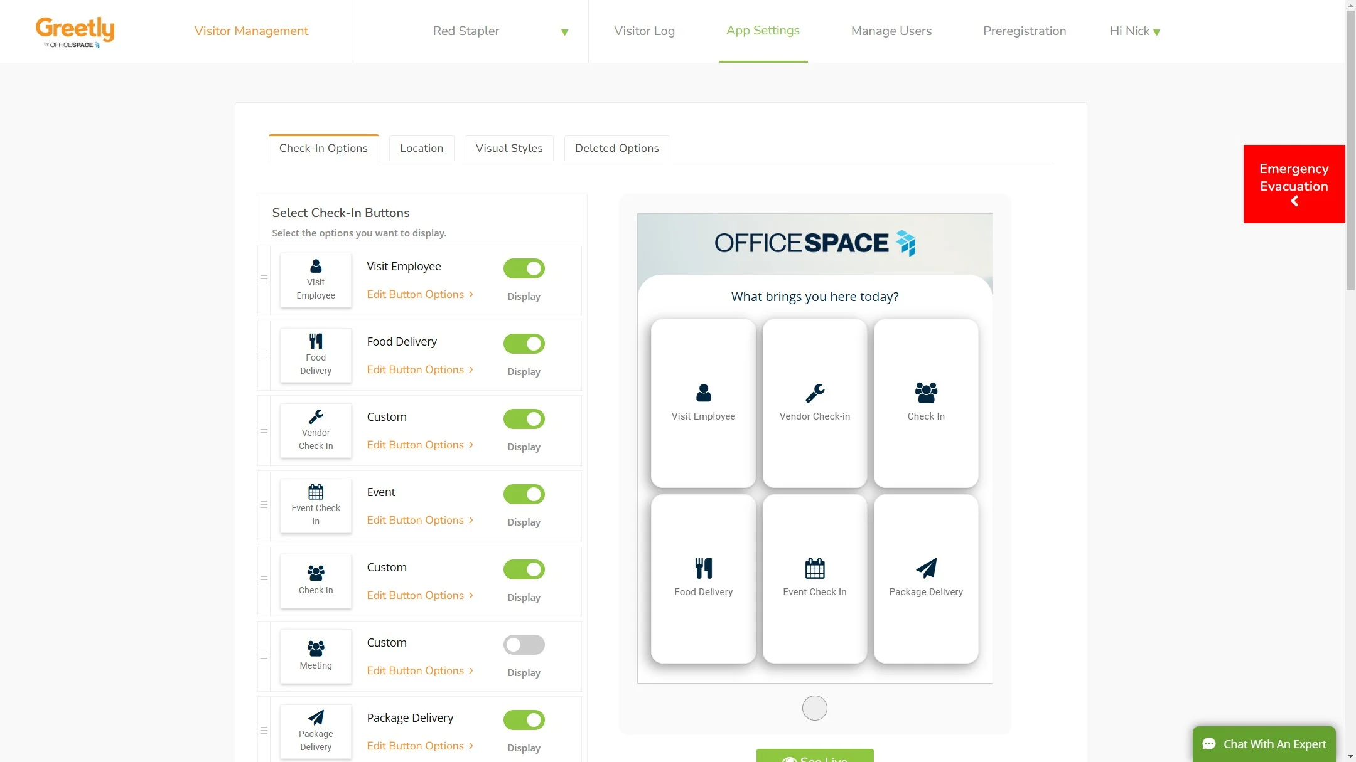Click the calendar icon Event Check In preview tile
The height and width of the screenshot is (762, 1356).
[x=814, y=578]
